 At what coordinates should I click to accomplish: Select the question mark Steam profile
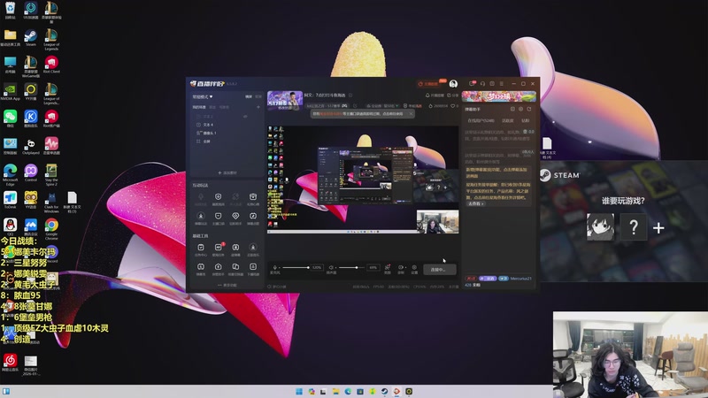pos(634,226)
